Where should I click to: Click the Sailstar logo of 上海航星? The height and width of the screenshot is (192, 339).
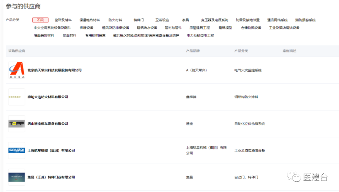16,150
